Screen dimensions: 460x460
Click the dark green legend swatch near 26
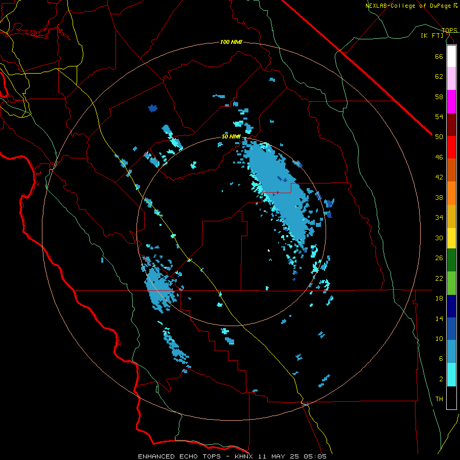pos(451,260)
